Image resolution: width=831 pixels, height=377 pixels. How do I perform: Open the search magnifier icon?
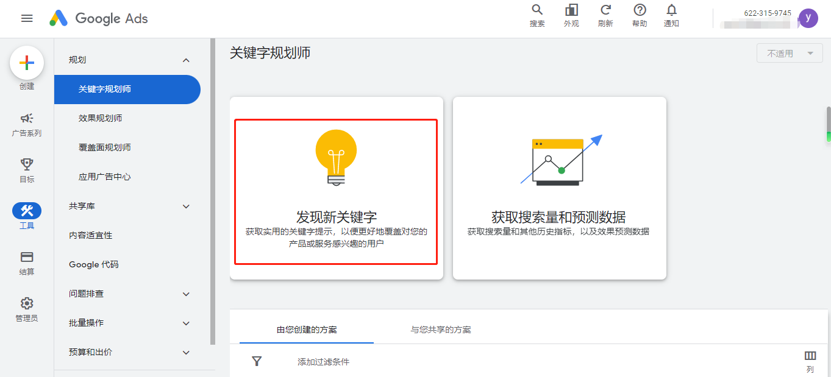pos(537,10)
